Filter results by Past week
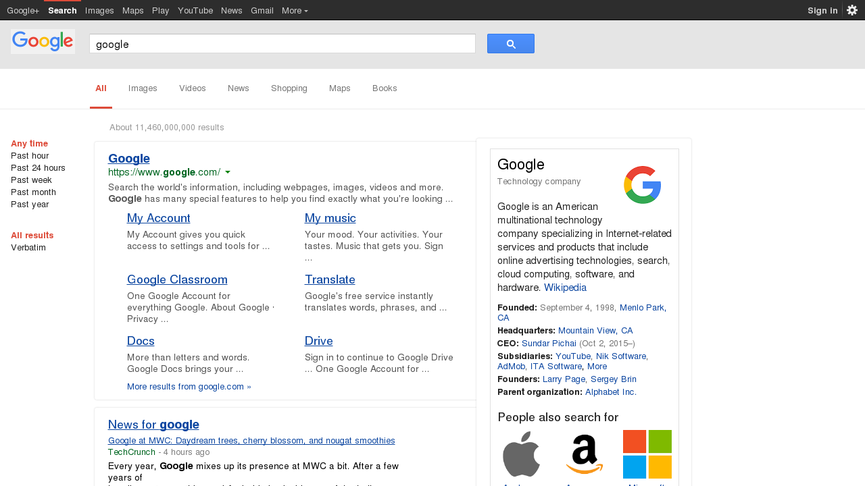Image resolution: width=865 pixels, height=486 pixels. [31, 180]
